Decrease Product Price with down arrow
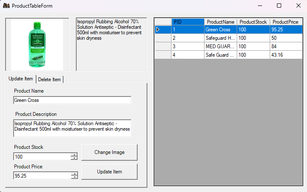 click(x=74, y=178)
